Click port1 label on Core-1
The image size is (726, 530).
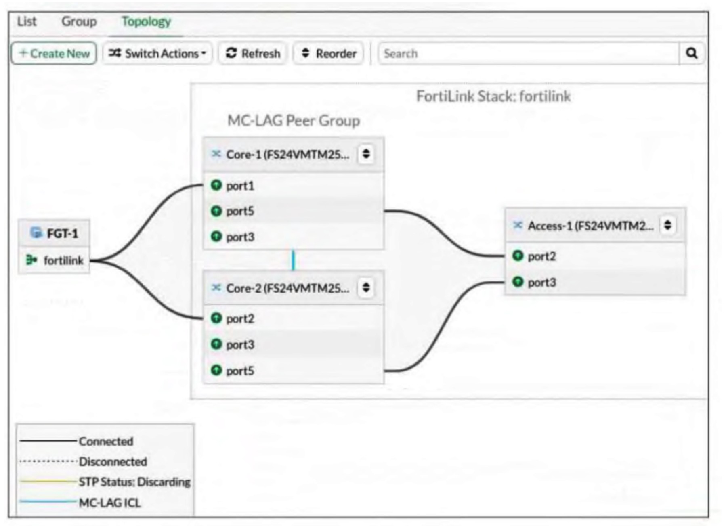(x=240, y=186)
